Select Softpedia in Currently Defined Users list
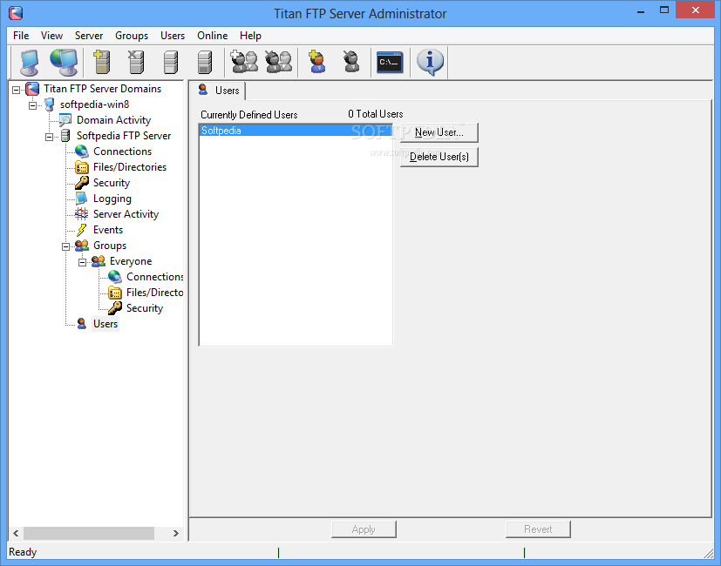Viewport: 721px width, 566px height. tap(296, 131)
